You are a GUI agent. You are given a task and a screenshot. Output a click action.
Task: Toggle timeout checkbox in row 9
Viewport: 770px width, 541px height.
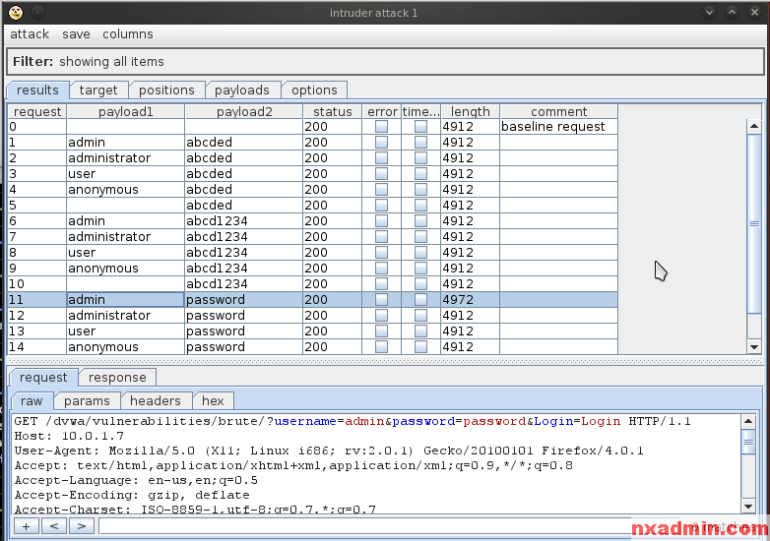pos(420,269)
